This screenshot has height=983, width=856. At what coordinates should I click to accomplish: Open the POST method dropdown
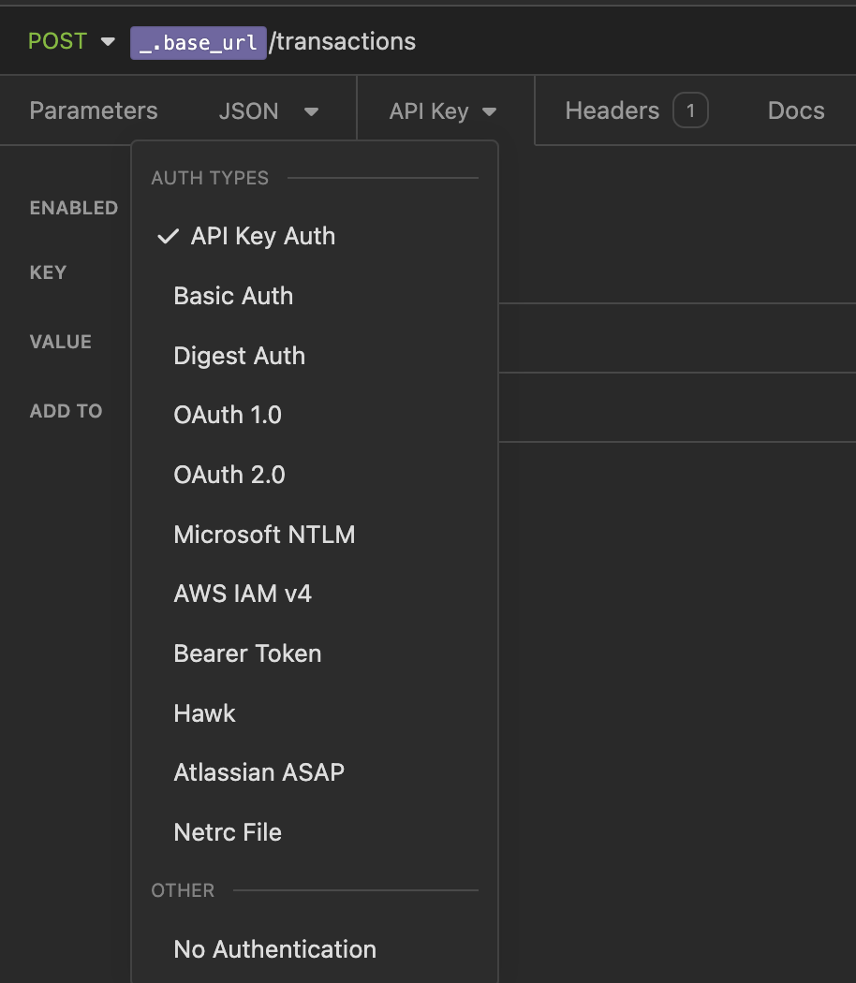coord(70,41)
